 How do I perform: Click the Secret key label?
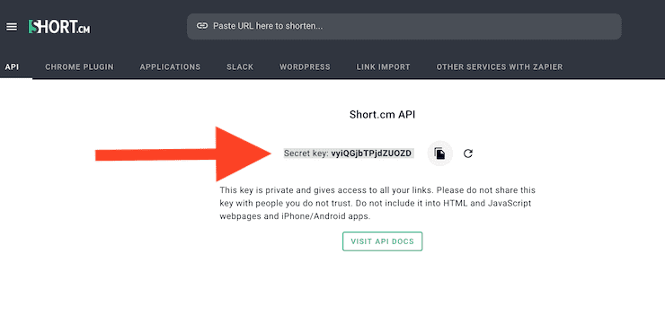click(306, 153)
